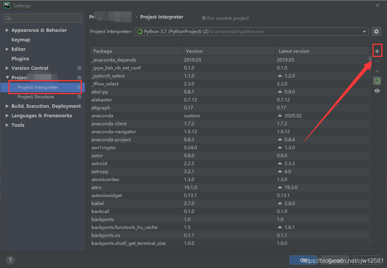This screenshot has height=268, width=387.
Task: Sort by Package column header
Action: [x=136, y=51]
